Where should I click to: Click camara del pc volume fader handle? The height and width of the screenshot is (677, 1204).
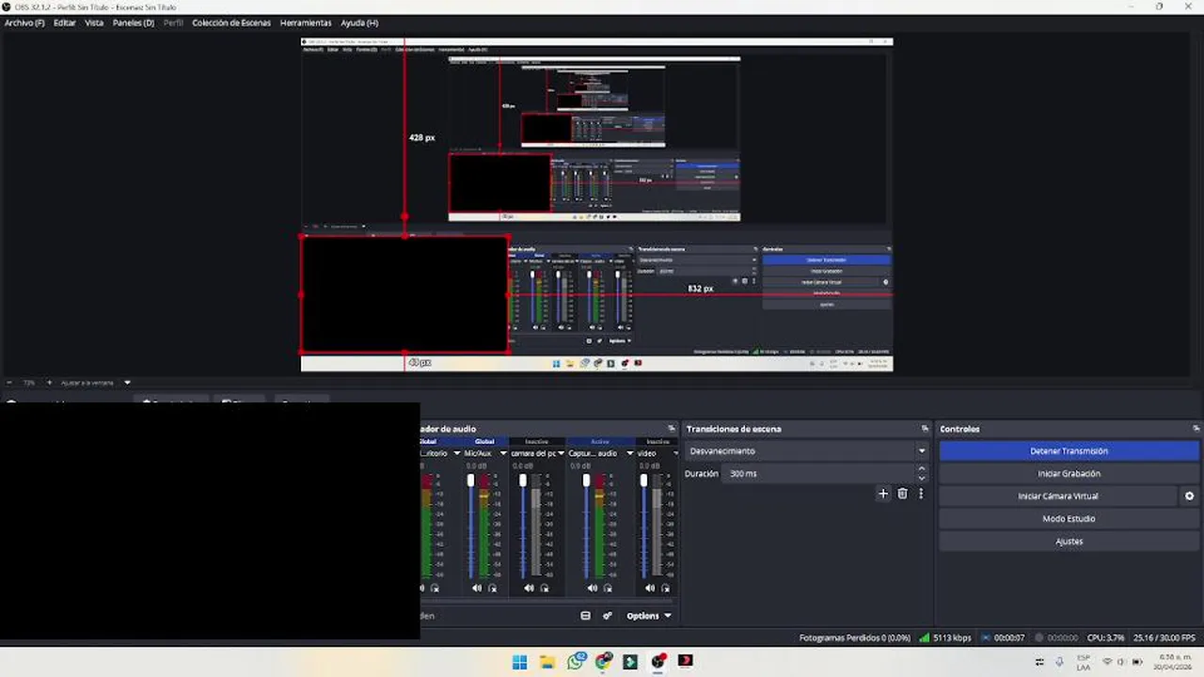click(x=523, y=480)
